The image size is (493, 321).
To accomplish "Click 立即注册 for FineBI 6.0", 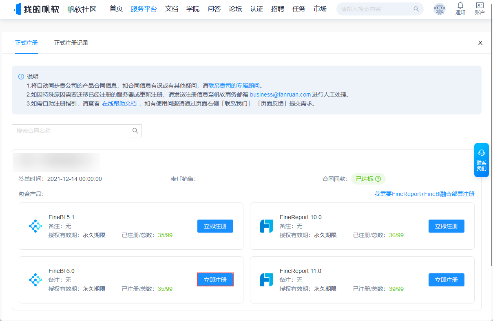I will pos(215,280).
